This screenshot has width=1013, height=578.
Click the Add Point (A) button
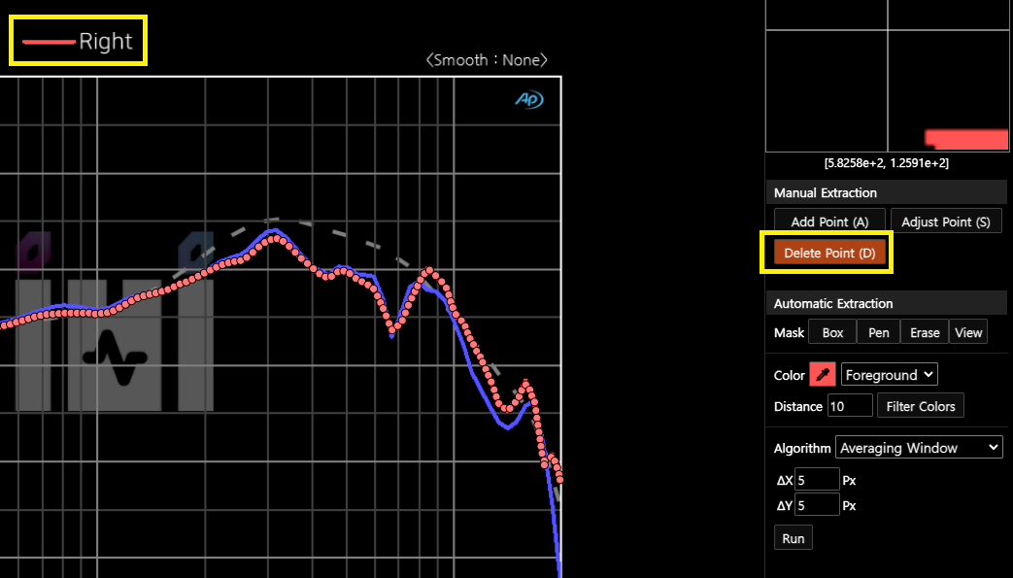[x=829, y=221]
